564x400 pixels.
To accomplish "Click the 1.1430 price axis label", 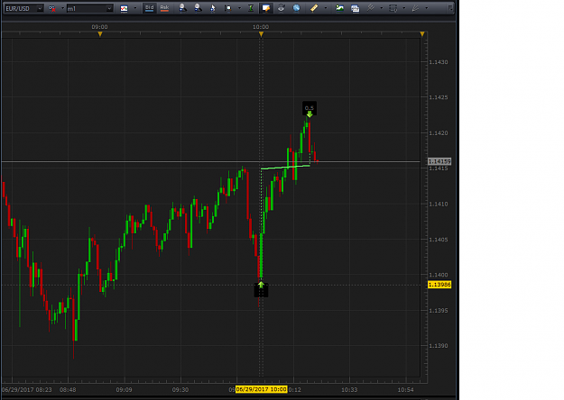I will 439,62.
